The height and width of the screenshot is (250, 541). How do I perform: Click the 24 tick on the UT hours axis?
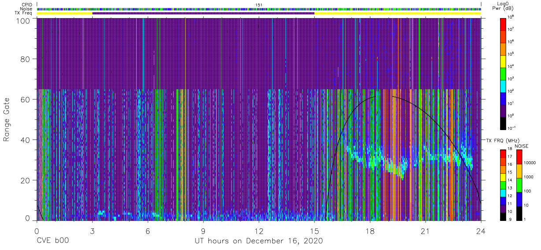pos(481,231)
